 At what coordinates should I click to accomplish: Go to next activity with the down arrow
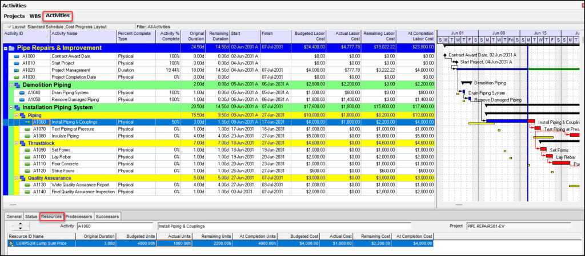[x=20, y=227]
